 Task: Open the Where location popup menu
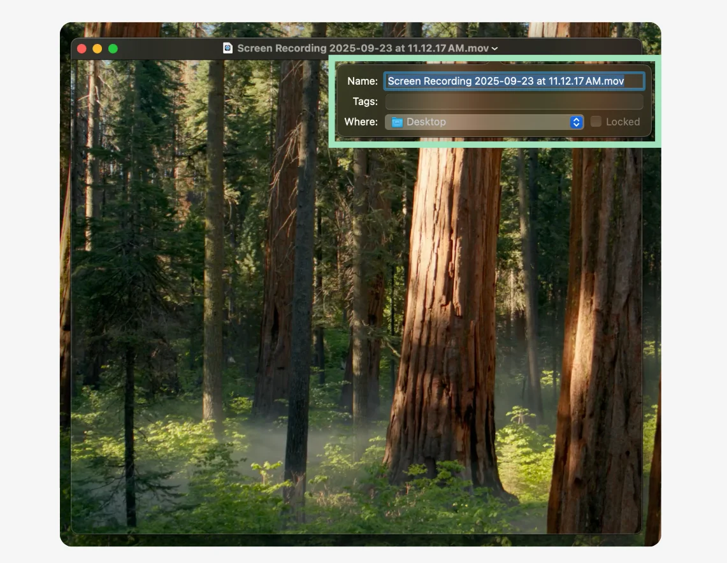(x=484, y=122)
